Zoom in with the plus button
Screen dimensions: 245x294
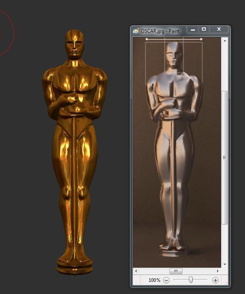click(216, 280)
